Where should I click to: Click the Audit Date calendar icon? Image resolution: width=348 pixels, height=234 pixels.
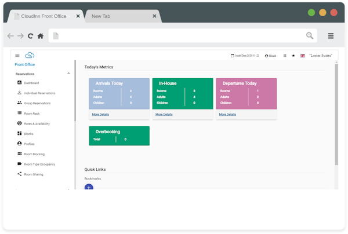coord(233,56)
